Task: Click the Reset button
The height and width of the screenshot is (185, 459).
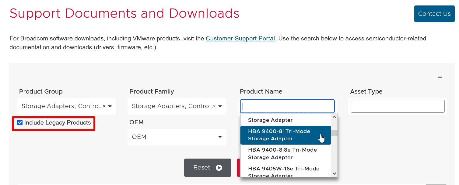Action: click(x=207, y=168)
